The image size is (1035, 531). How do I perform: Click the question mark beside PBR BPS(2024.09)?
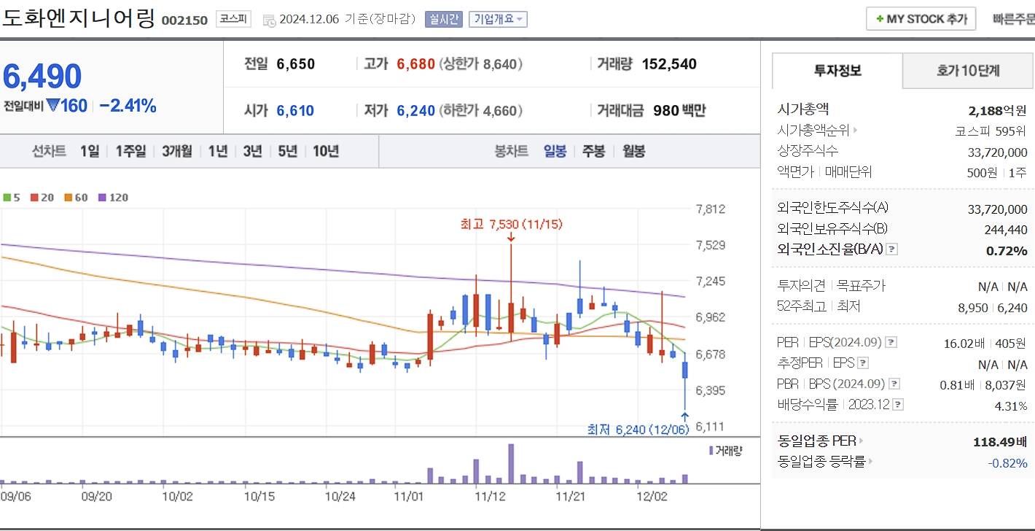point(894,384)
